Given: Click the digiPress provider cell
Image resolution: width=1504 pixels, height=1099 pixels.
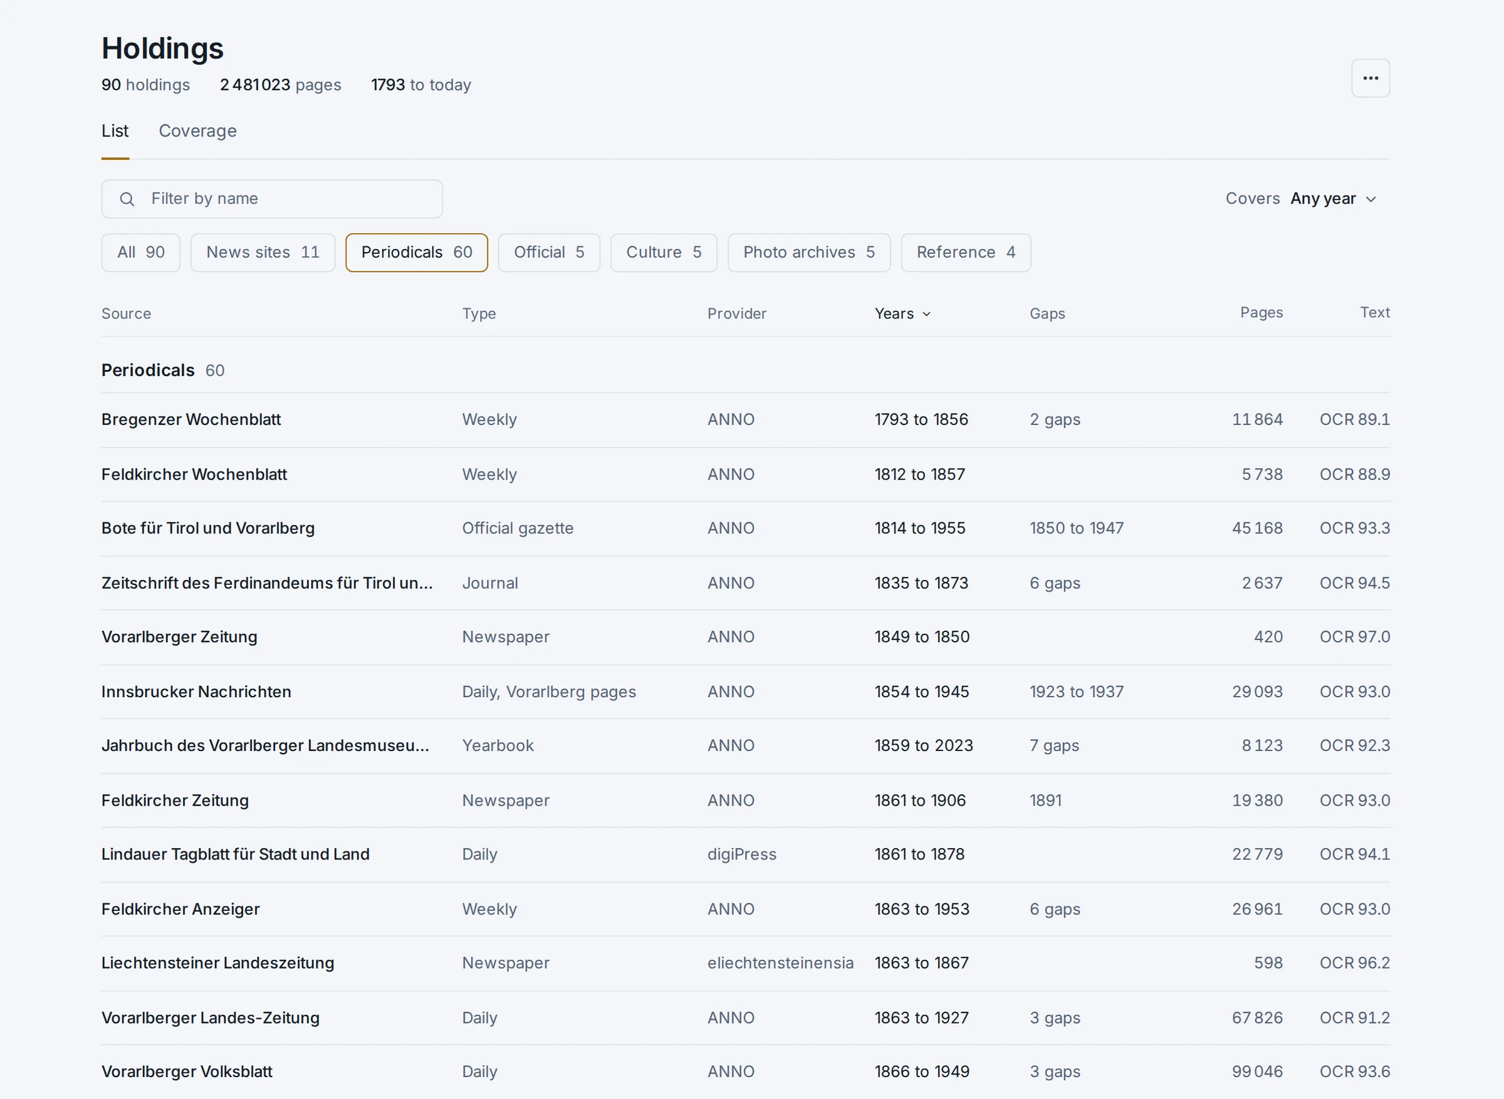Looking at the screenshot, I should click(x=741, y=854).
